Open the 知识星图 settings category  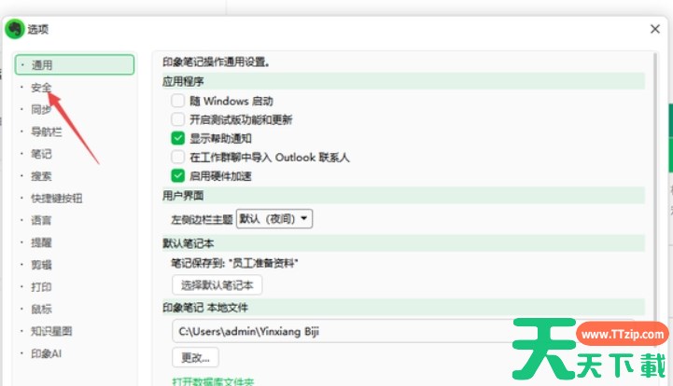click(51, 331)
